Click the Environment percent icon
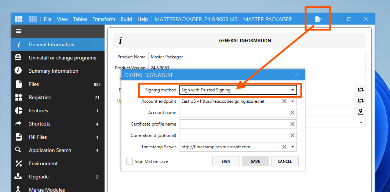The image size is (390, 192). tap(19, 163)
